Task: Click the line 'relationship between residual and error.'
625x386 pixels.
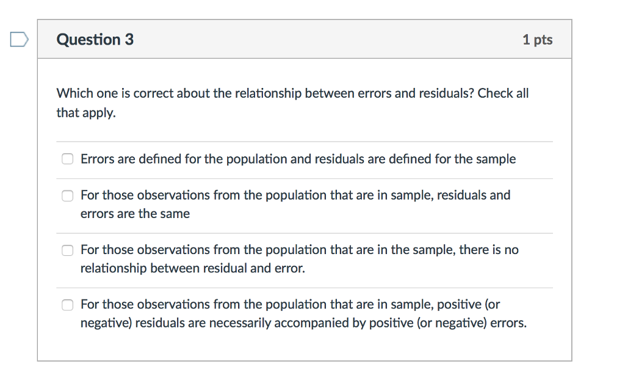Action: tap(192, 268)
